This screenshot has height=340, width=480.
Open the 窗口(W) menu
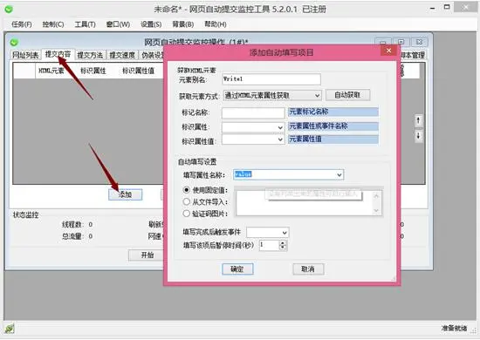click(x=118, y=24)
